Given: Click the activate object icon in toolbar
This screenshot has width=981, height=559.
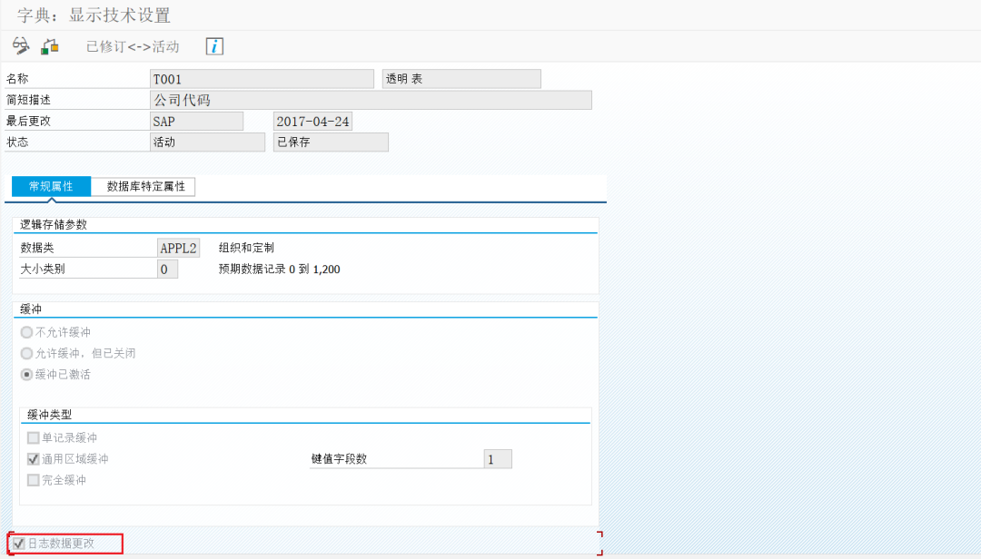Looking at the screenshot, I should (49, 46).
